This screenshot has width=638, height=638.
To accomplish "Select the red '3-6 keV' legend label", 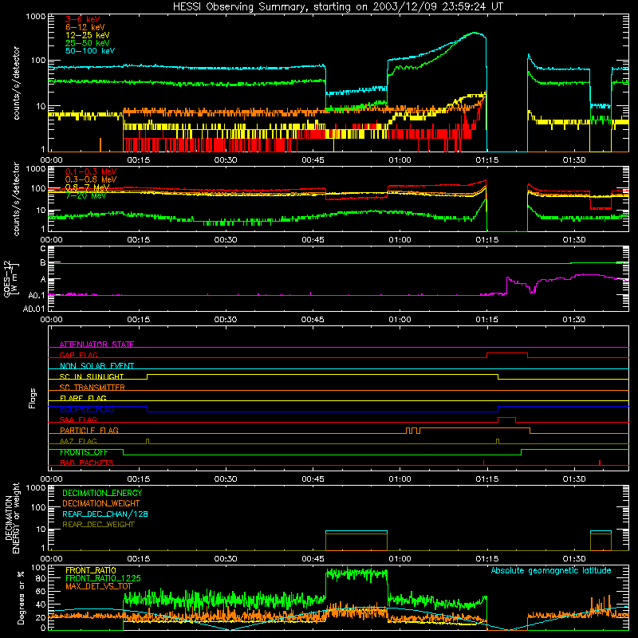I will (82, 19).
